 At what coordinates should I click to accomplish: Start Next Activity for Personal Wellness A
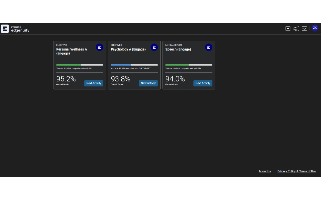tap(94, 83)
